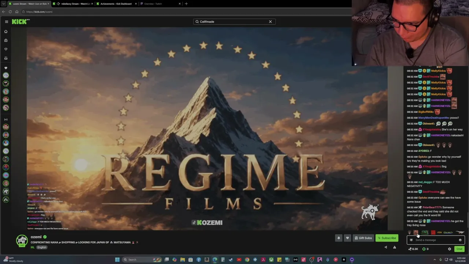Image resolution: width=469 pixels, height=264 pixels.
Task: Open File Explorer from the taskbar
Action: click(182, 260)
